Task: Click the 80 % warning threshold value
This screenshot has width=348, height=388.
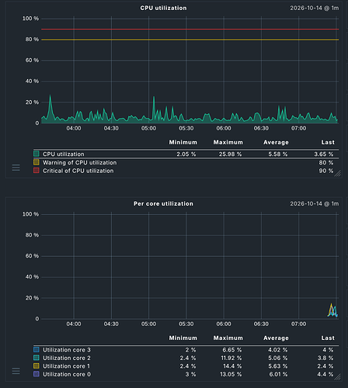Action: tap(326, 162)
